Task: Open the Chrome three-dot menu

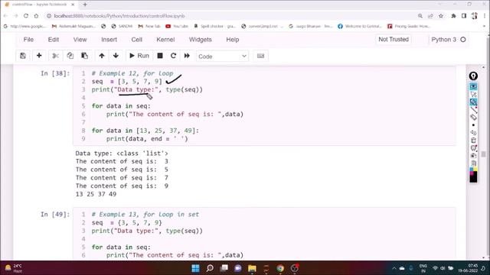Action: (x=485, y=16)
